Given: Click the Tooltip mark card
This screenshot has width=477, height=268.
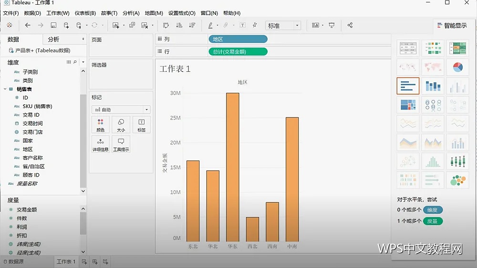Looking at the screenshot, I should (121, 144).
